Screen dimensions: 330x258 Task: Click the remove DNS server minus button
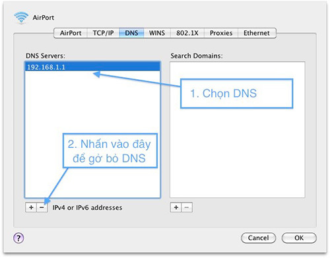click(x=42, y=207)
